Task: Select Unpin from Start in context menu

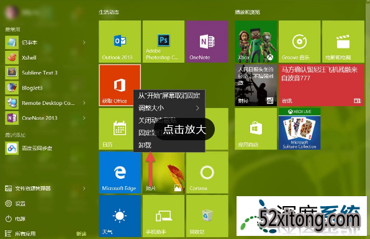Action: (169, 96)
